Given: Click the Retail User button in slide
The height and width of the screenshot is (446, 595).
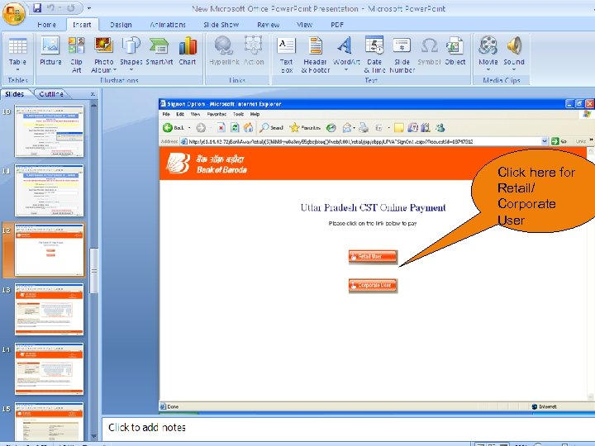Looking at the screenshot, I should (373, 256).
